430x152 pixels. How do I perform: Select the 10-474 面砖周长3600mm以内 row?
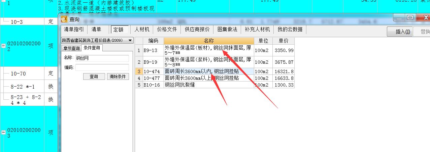[x=214, y=71]
